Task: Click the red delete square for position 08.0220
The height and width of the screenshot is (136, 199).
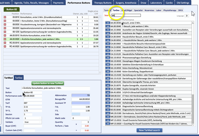Action: click(x=5, y=28)
